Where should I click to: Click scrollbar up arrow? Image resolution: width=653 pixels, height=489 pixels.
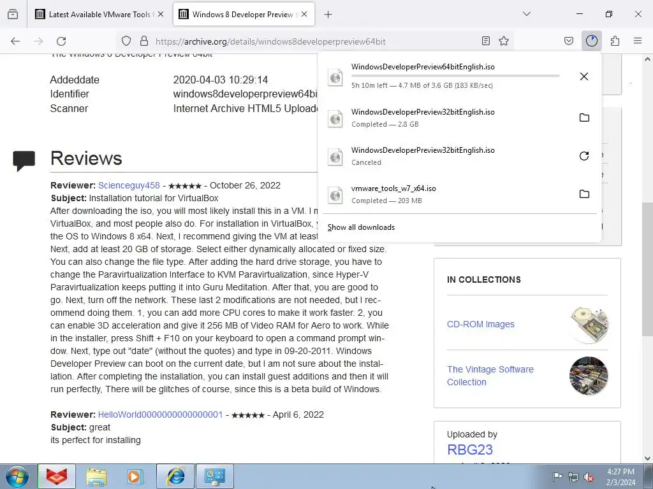647,59
